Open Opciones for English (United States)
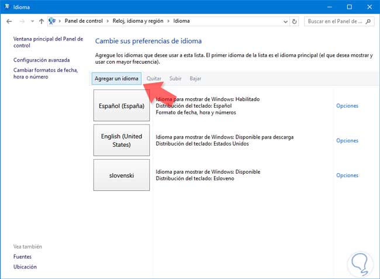The image size is (380, 279). [347, 140]
